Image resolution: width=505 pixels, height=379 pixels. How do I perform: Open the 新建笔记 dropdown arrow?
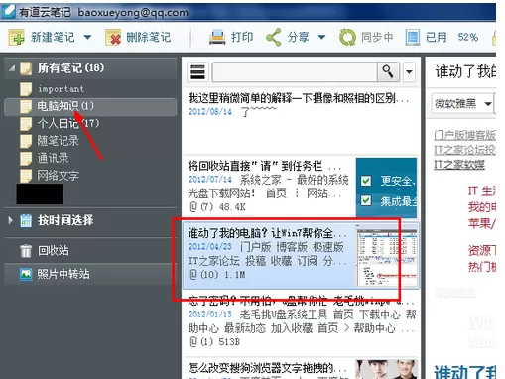(87, 37)
